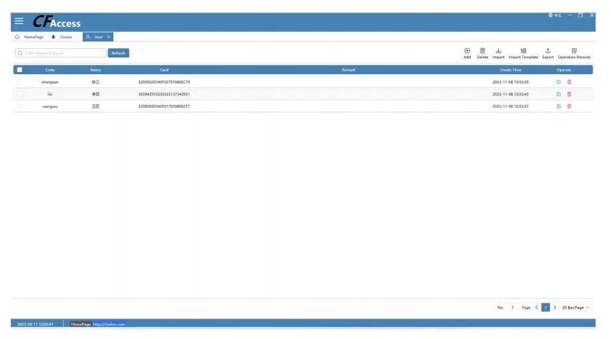Check the wangwu row checkbox
611x339 pixels.
click(x=19, y=106)
